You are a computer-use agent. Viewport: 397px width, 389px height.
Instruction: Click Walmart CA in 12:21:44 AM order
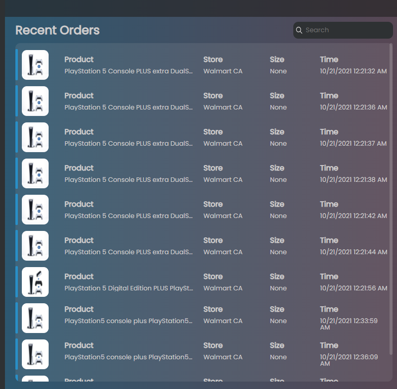223,252
